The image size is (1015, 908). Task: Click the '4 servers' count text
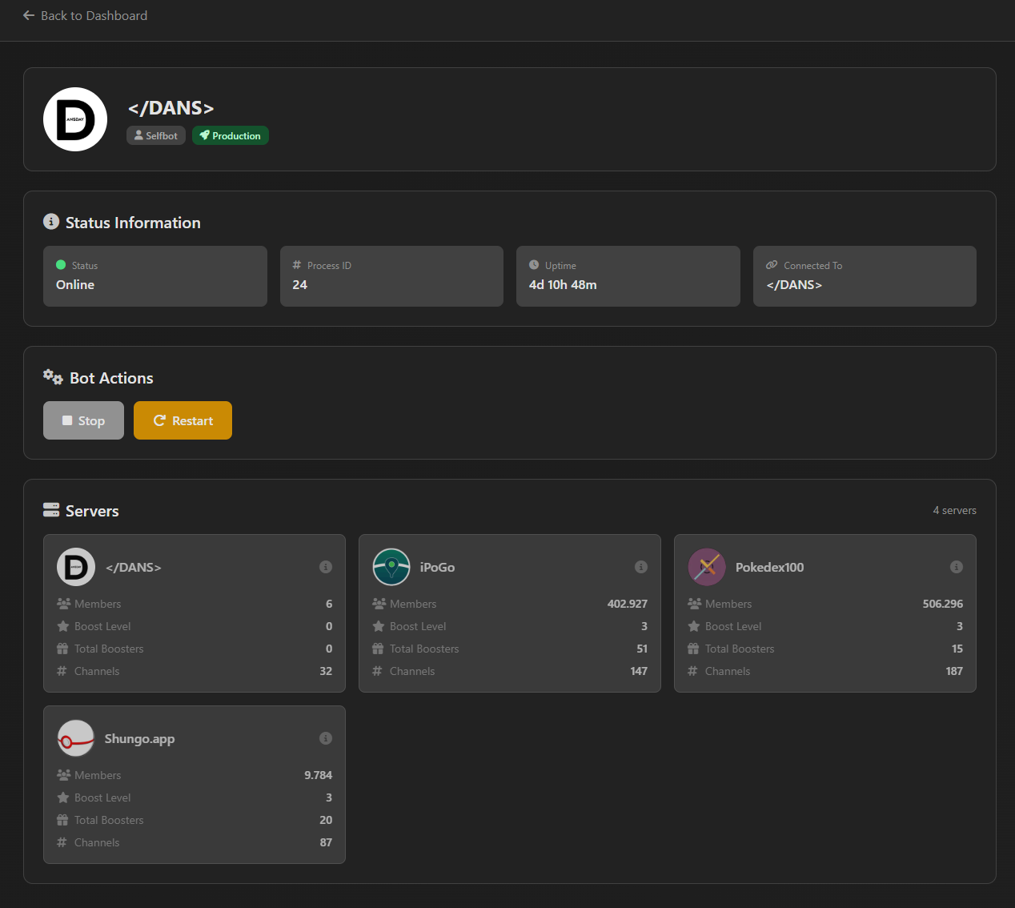(954, 510)
